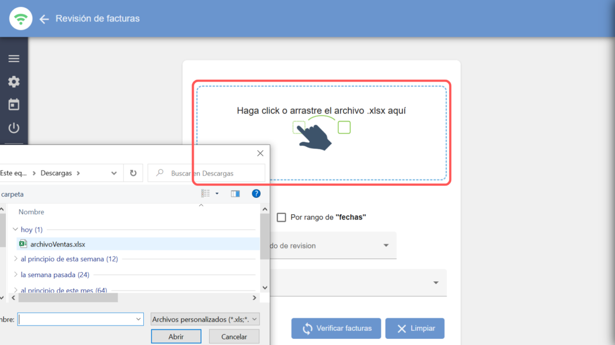This screenshot has width=615, height=345.
Task: Click the Buscar en Descargas search field
Action: pyautogui.click(x=207, y=173)
